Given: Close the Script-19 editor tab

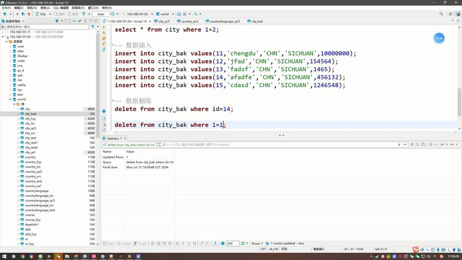Looking at the screenshot, I should coord(150,21).
